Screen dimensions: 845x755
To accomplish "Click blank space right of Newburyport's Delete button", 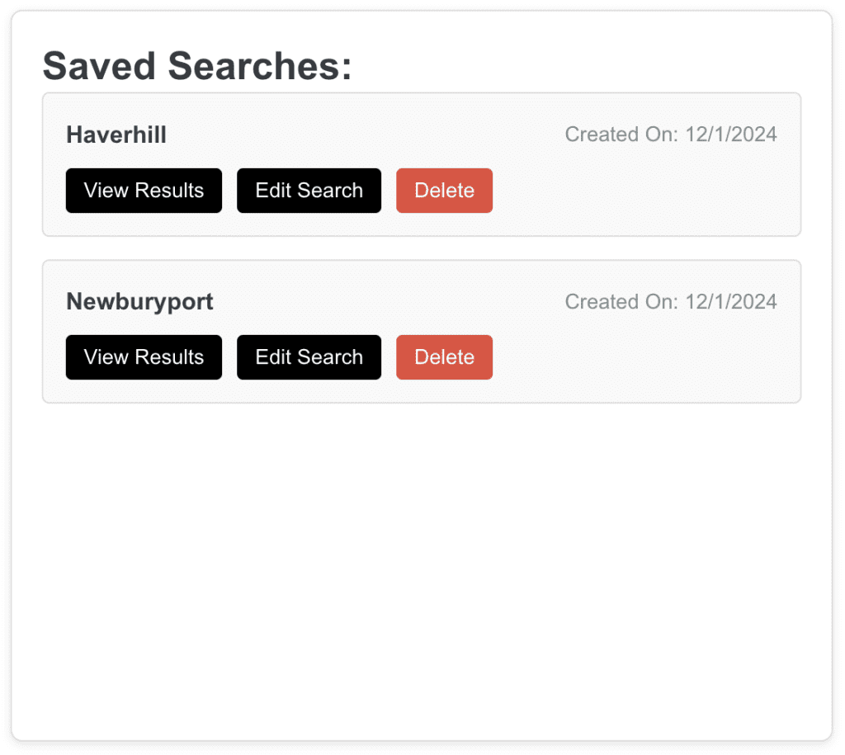I will point(644,357).
